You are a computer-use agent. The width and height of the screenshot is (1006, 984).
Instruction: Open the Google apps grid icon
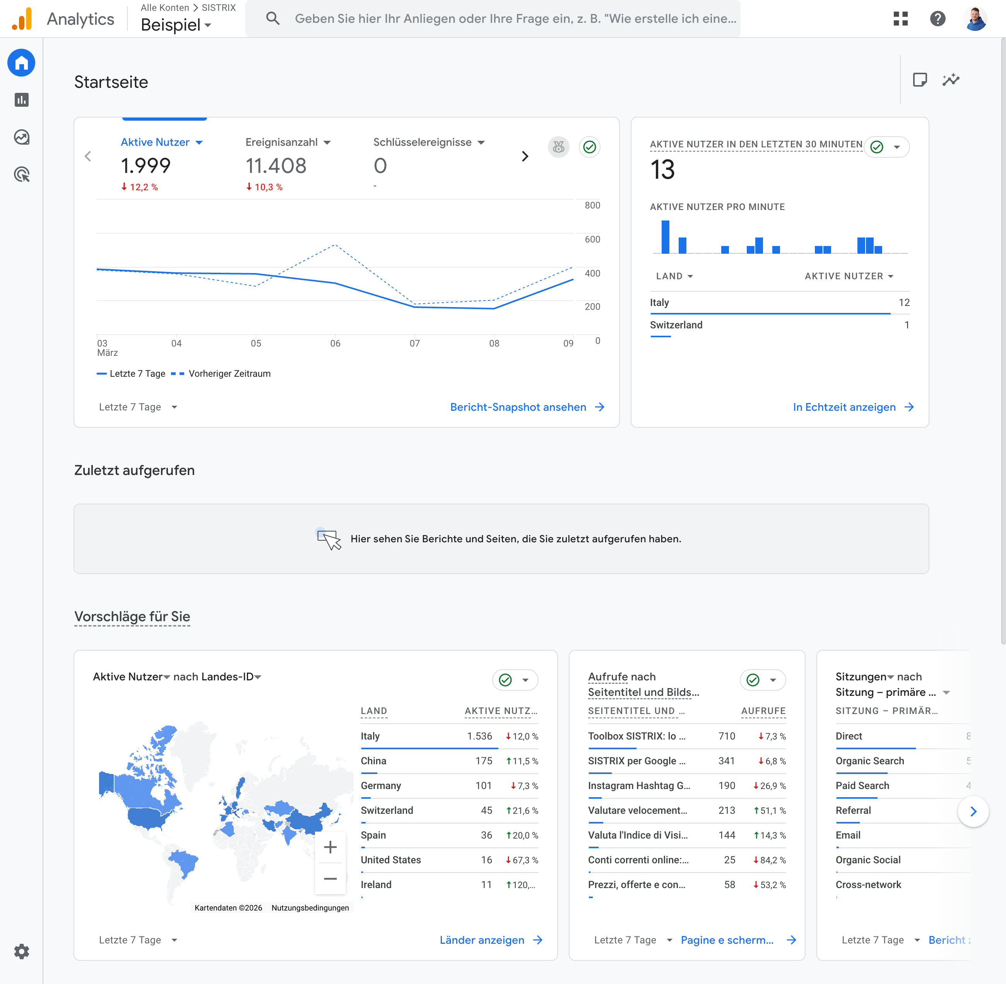(x=900, y=19)
